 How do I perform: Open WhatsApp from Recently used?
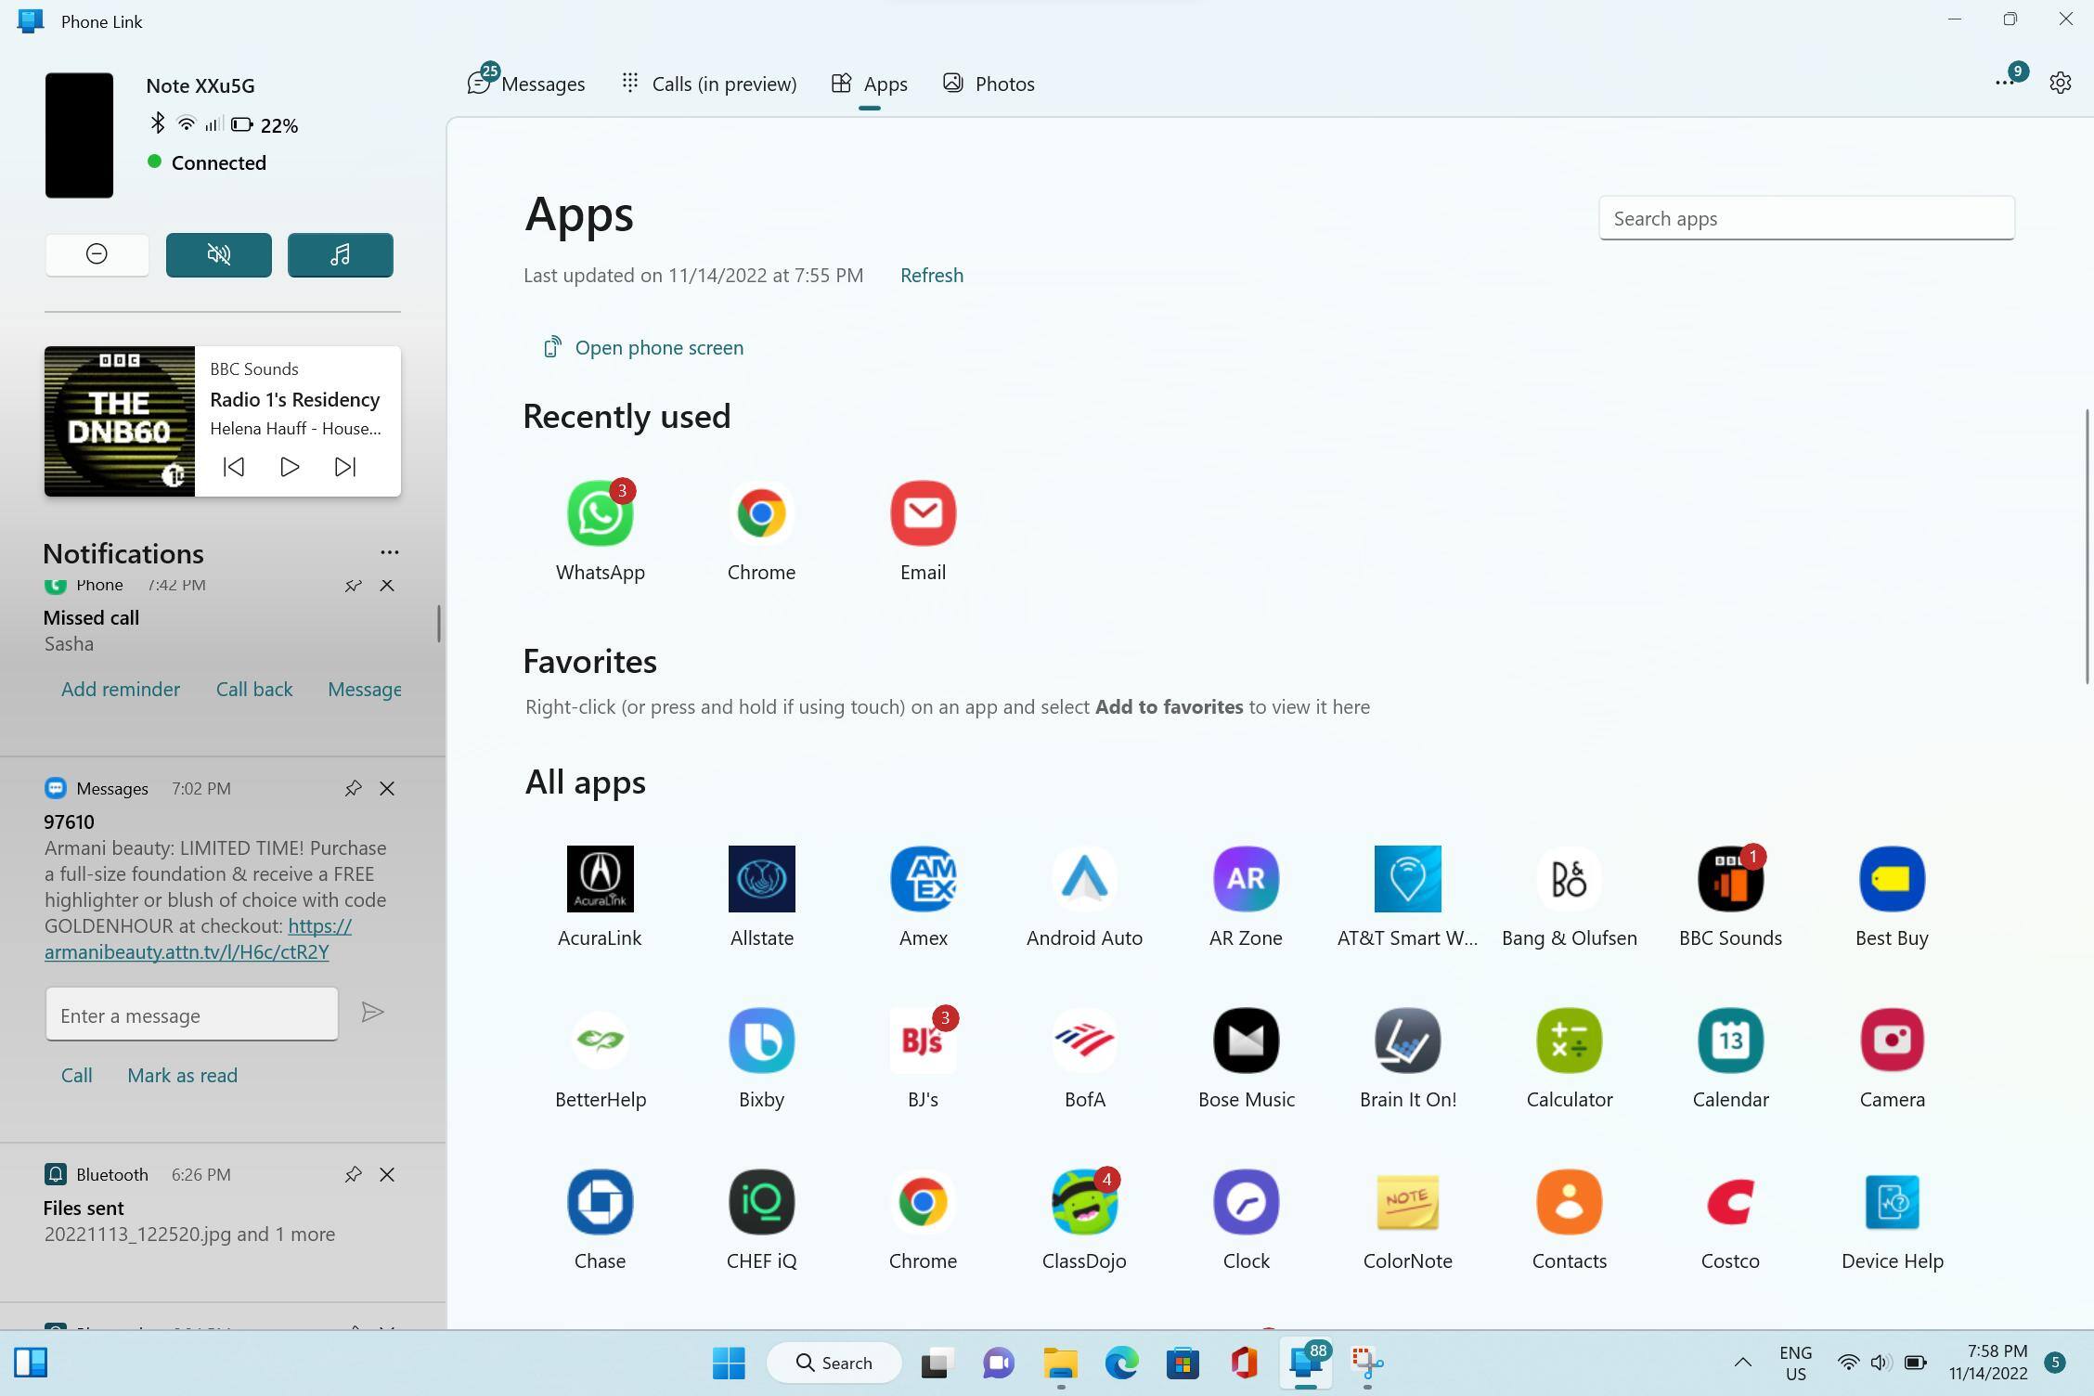(600, 513)
